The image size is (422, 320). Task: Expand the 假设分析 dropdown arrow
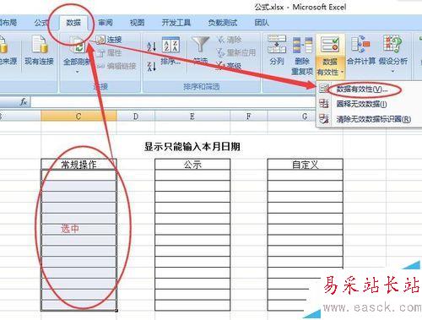(x=392, y=72)
